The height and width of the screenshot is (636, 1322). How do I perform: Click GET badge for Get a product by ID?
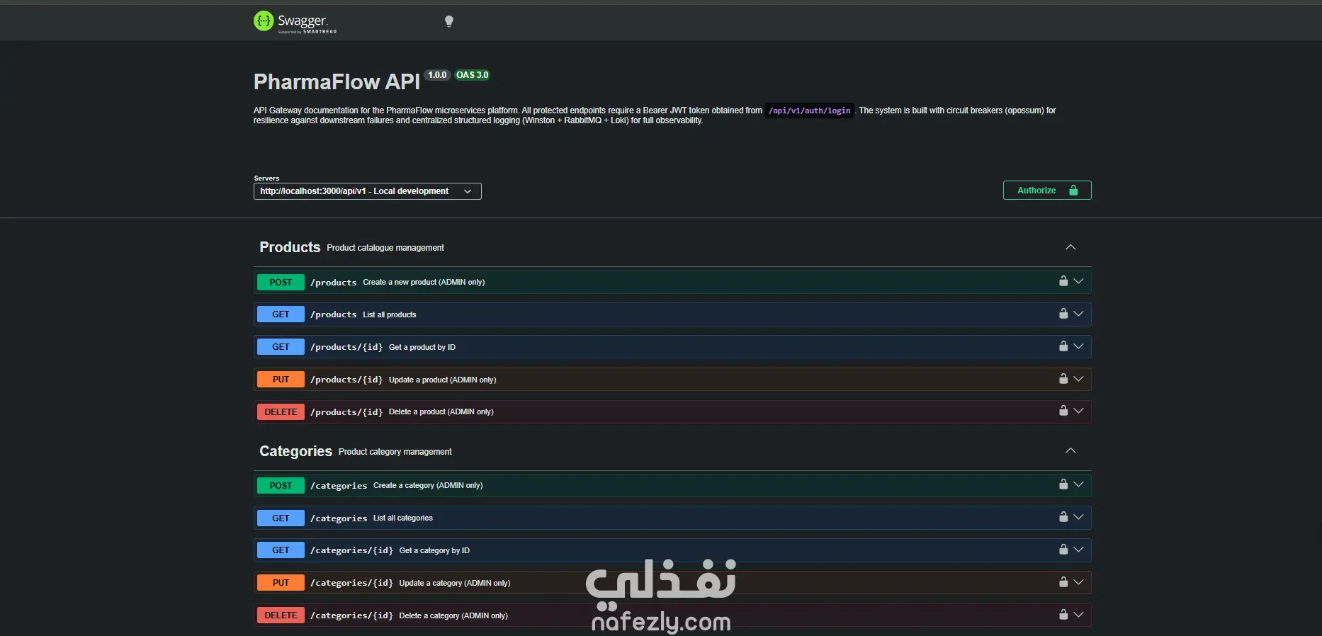281,347
